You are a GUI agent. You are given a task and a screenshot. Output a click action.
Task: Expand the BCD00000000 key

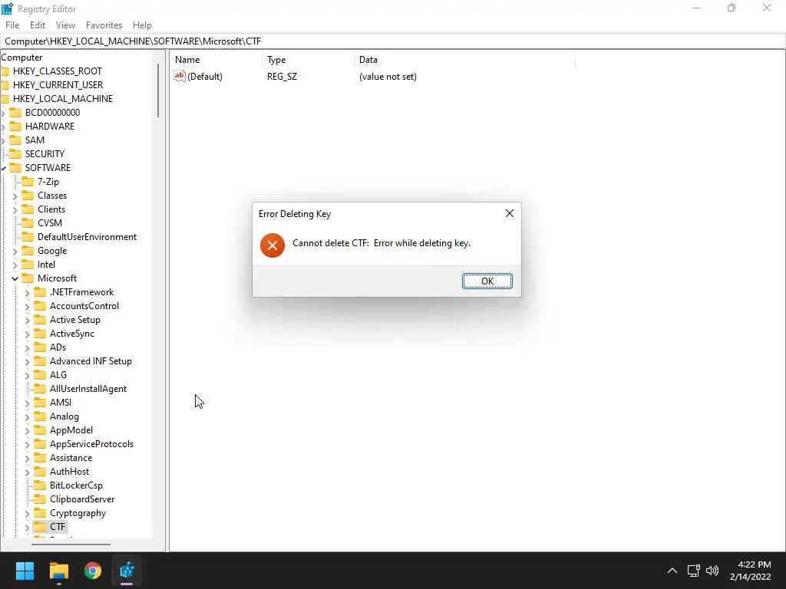(4, 113)
